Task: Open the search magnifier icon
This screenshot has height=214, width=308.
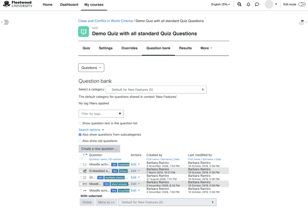Action: pyautogui.click(x=239, y=4)
